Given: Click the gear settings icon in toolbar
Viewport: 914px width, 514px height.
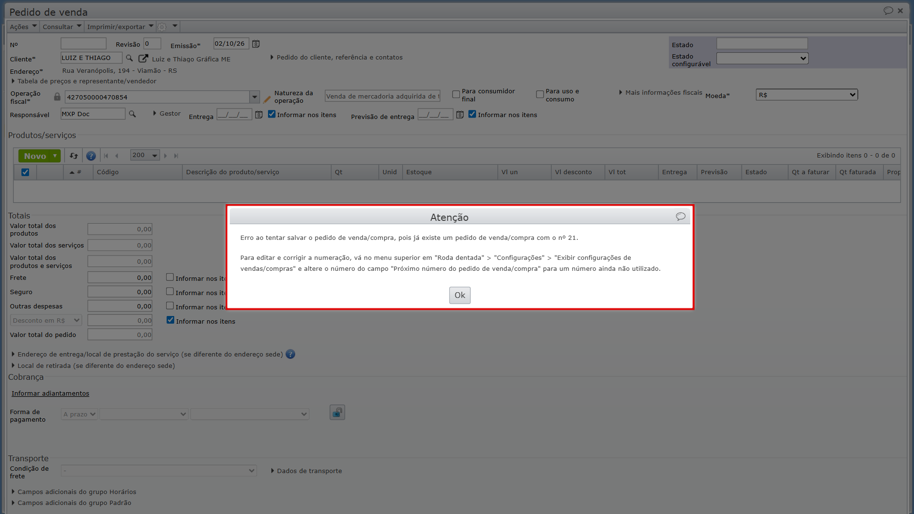Looking at the screenshot, I should point(162,27).
